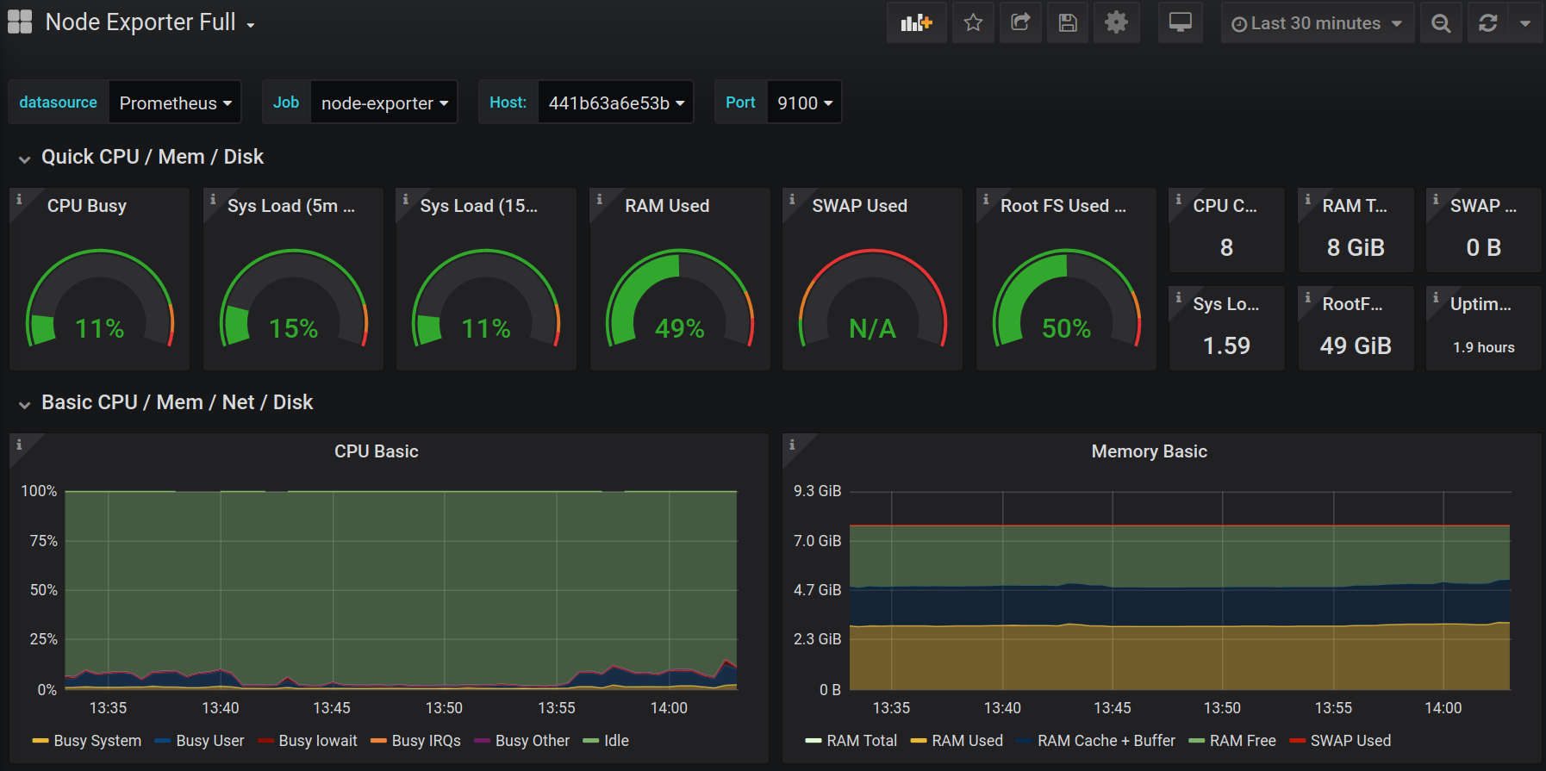Click the 1.9 hours uptime value
The width and height of the screenshot is (1546, 771).
[x=1484, y=347]
